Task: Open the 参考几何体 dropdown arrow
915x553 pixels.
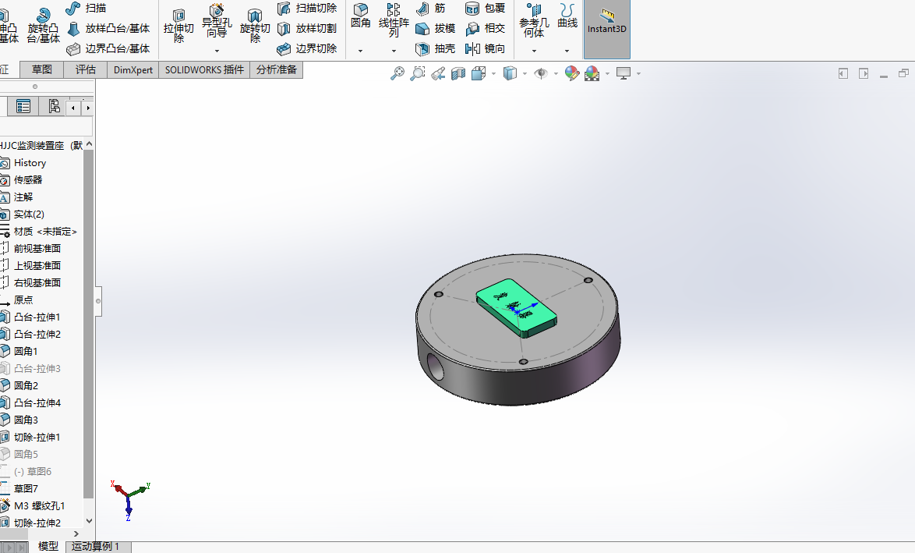Action: point(534,51)
